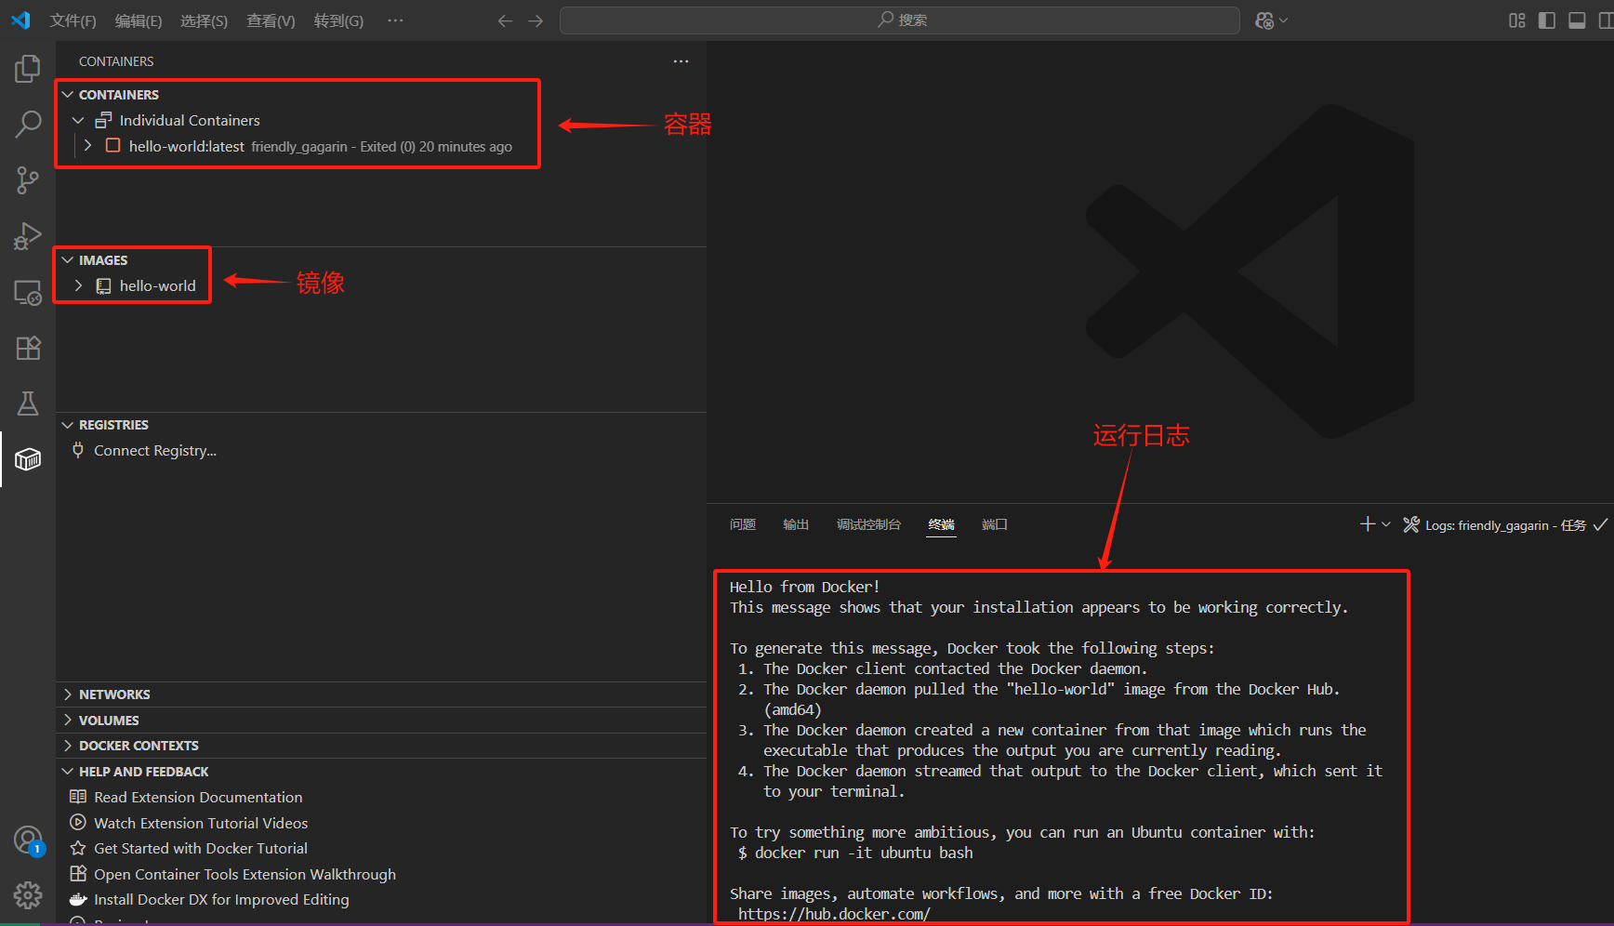
Task: Open the Remote Explorer view
Action: pos(28,293)
